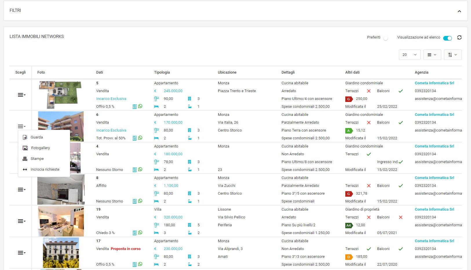Click the details sheet icon for property 6
Screen dimensions: 471x270
point(135,138)
